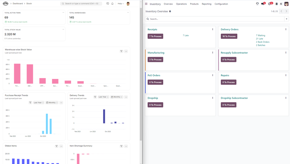Open the three-dot menu on PoS Orders card
The width and height of the screenshot is (290, 164).
tap(213, 75)
